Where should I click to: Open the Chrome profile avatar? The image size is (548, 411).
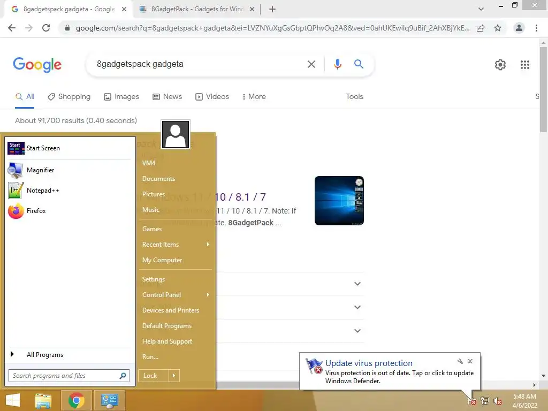click(519, 28)
